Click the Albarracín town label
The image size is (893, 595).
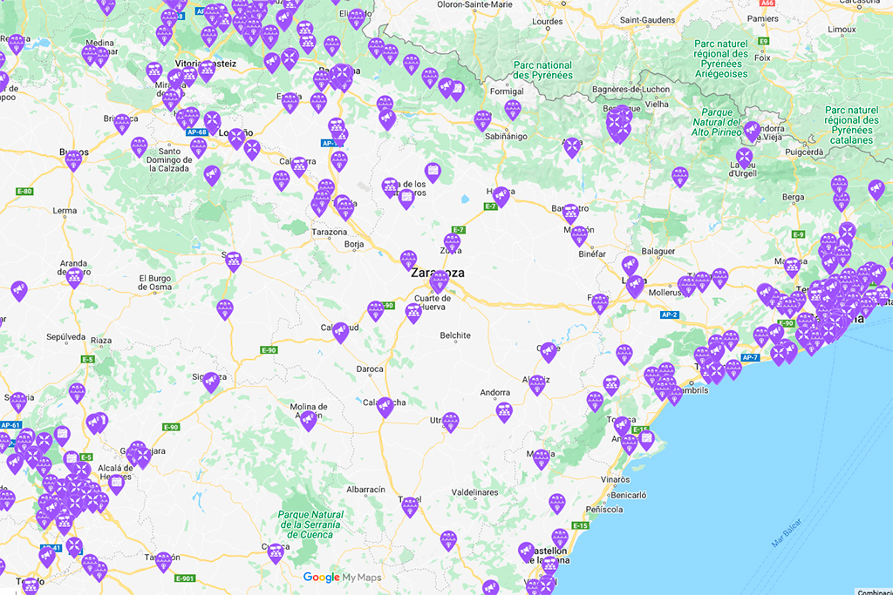click(366, 490)
